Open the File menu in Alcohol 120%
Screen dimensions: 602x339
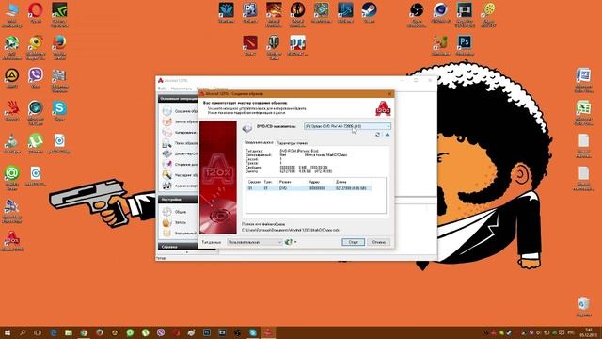pyautogui.click(x=163, y=89)
